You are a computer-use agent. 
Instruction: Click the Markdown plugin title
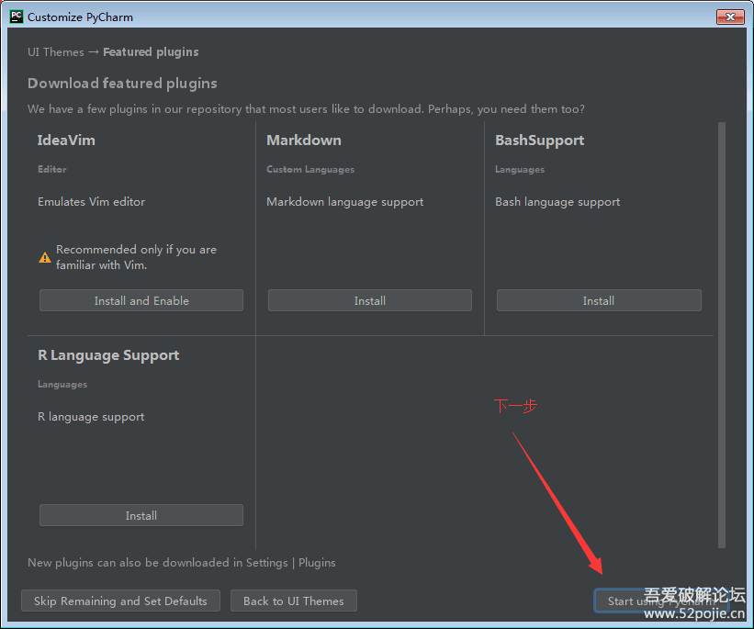tap(304, 140)
